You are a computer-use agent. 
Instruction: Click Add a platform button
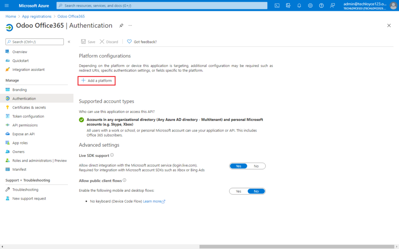97,81
